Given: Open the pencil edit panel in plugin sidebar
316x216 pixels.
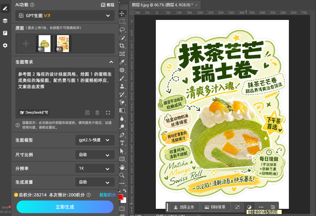Looking at the screenshot, I should tap(5, 8).
